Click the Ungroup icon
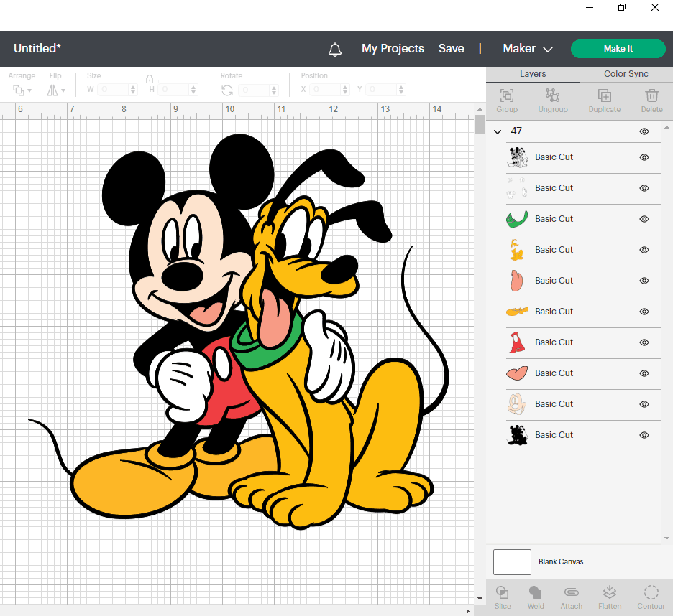This screenshot has height=616, width=673. pos(552,95)
